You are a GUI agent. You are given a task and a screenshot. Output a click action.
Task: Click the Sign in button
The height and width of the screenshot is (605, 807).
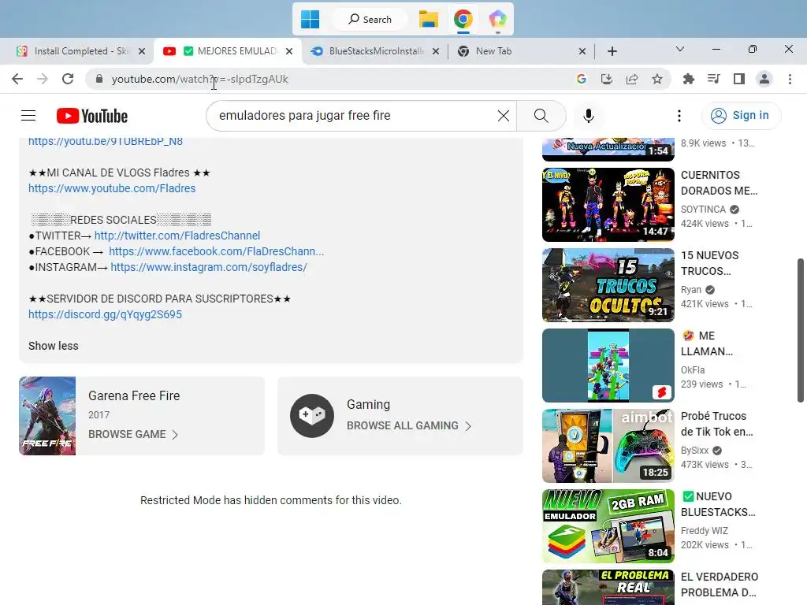click(741, 115)
